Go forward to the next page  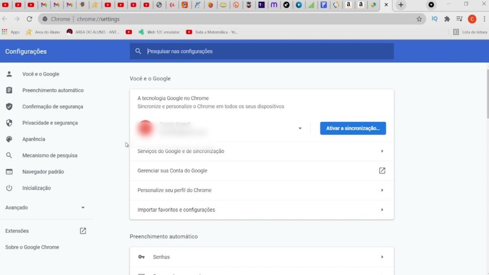tap(17, 19)
